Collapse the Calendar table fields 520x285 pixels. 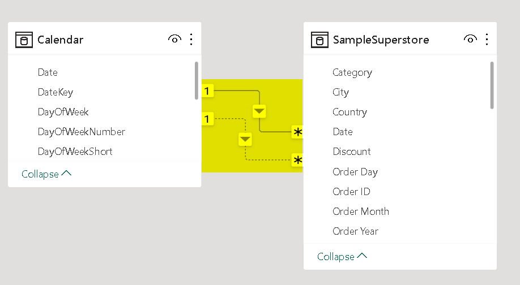pyautogui.click(x=46, y=174)
